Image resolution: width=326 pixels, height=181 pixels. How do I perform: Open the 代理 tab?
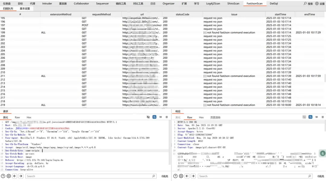tap(32, 4)
